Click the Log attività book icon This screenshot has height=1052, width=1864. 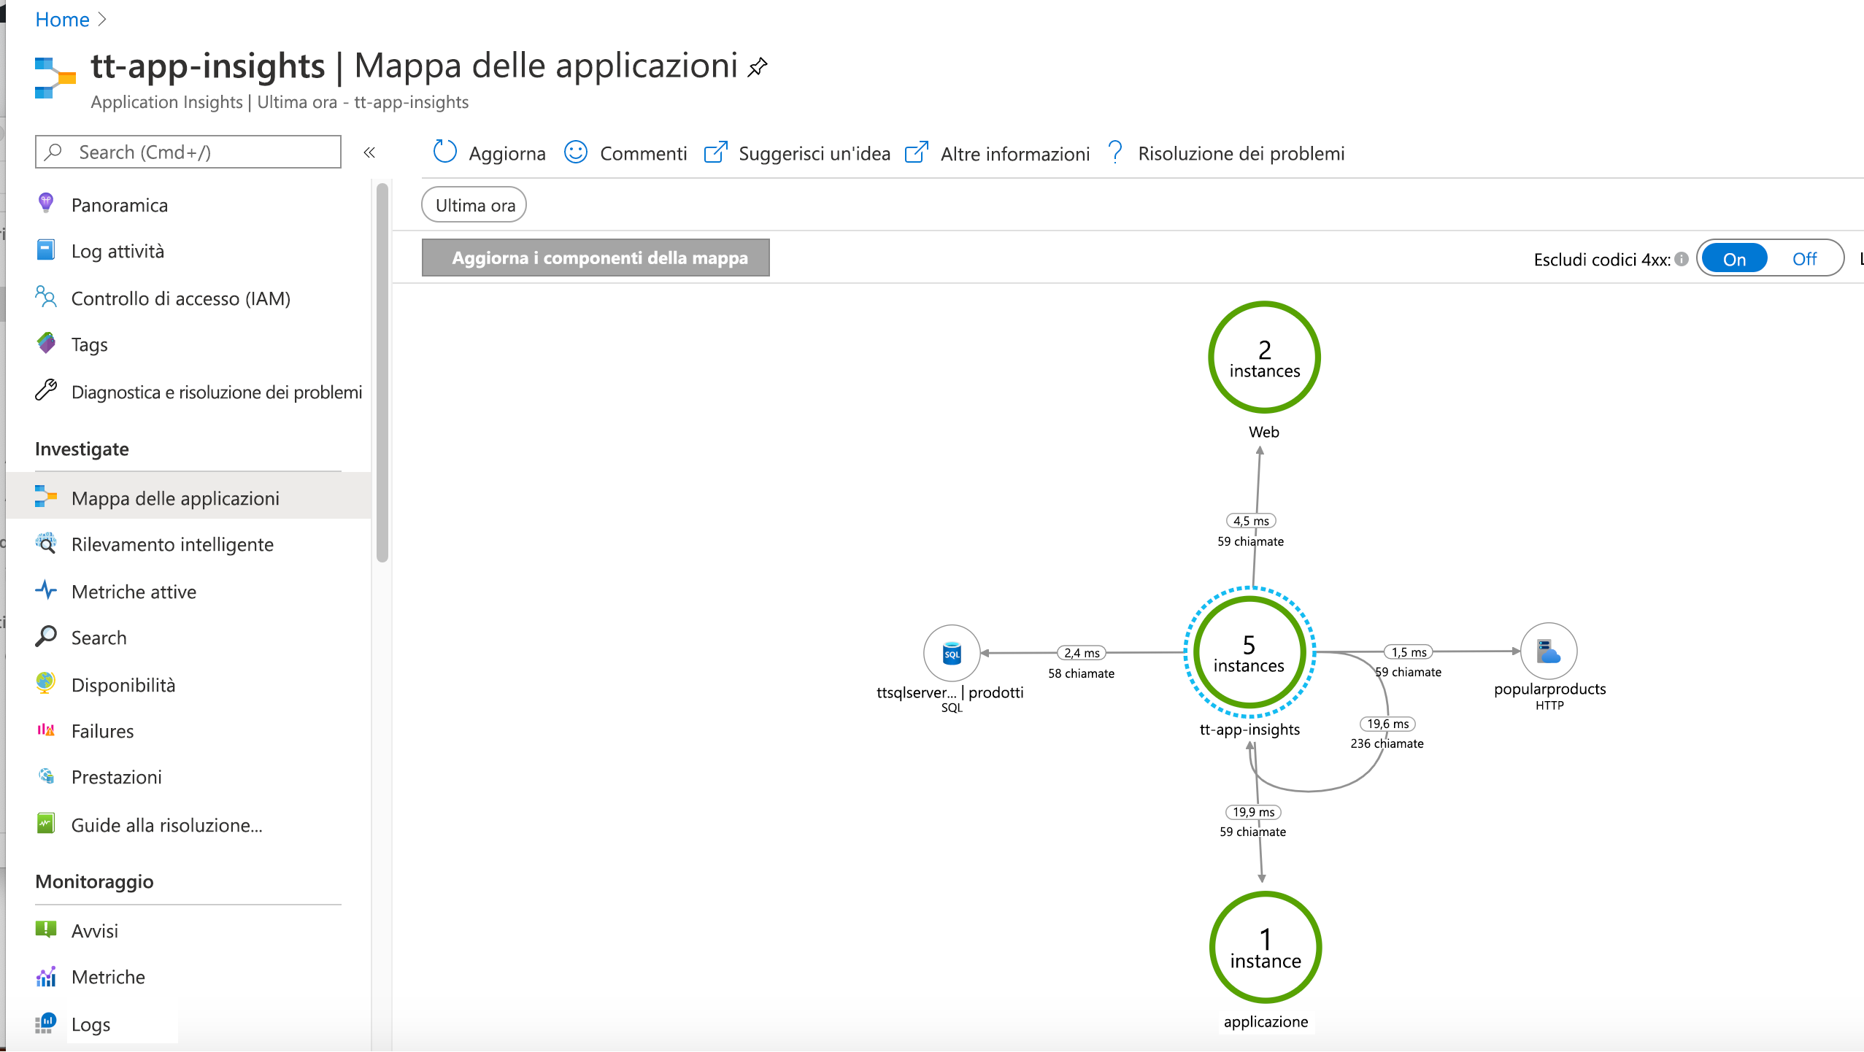tap(45, 250)
